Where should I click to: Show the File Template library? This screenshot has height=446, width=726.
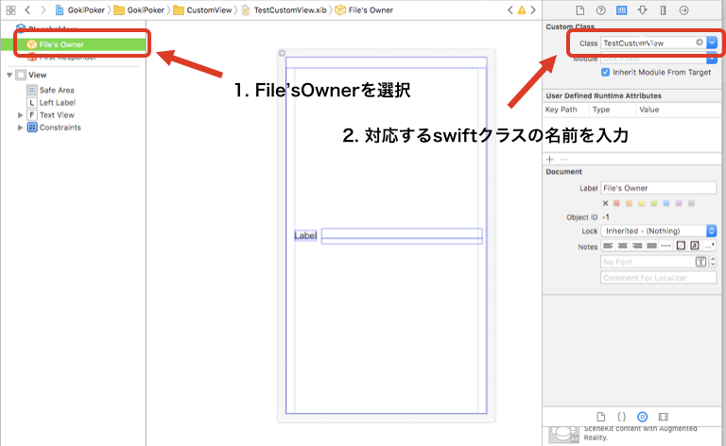click(600, 417)
